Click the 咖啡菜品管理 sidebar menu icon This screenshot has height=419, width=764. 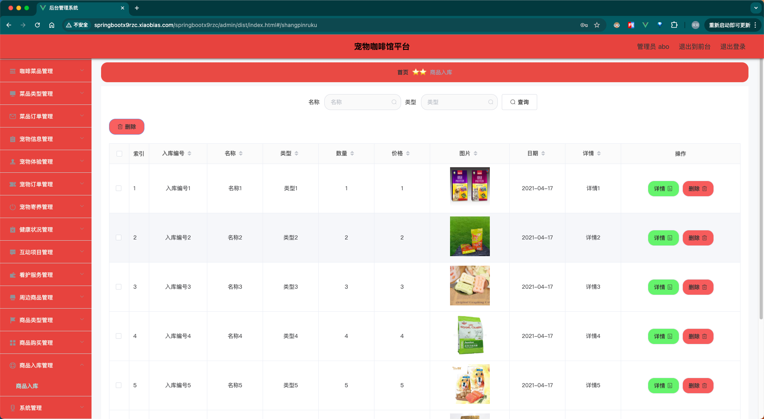tap(13, 71)
